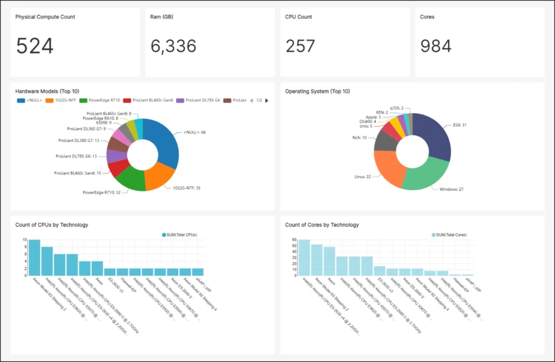Go to next legend page arrow

click(267, 100)
